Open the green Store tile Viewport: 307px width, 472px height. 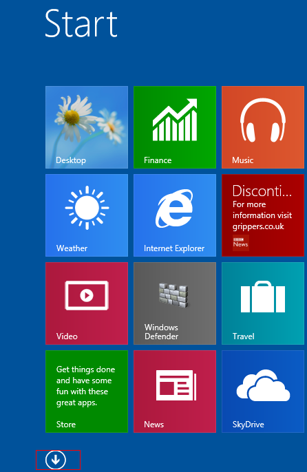coord(87,391)
